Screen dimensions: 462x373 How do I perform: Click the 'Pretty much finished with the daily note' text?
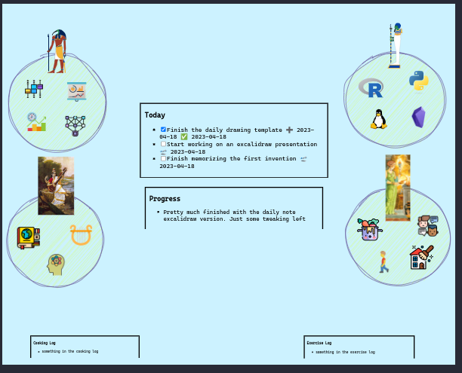(229, 212)
